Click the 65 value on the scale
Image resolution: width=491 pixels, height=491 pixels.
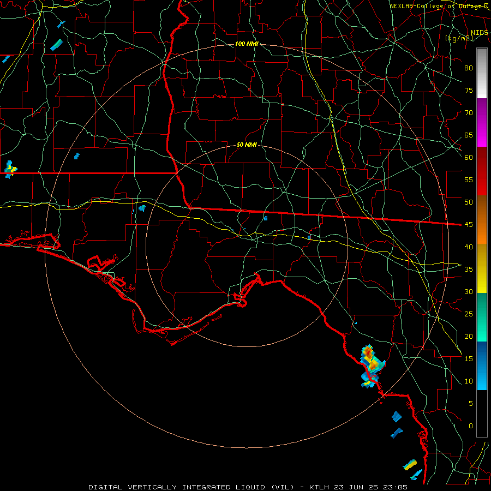coord(469,135)
